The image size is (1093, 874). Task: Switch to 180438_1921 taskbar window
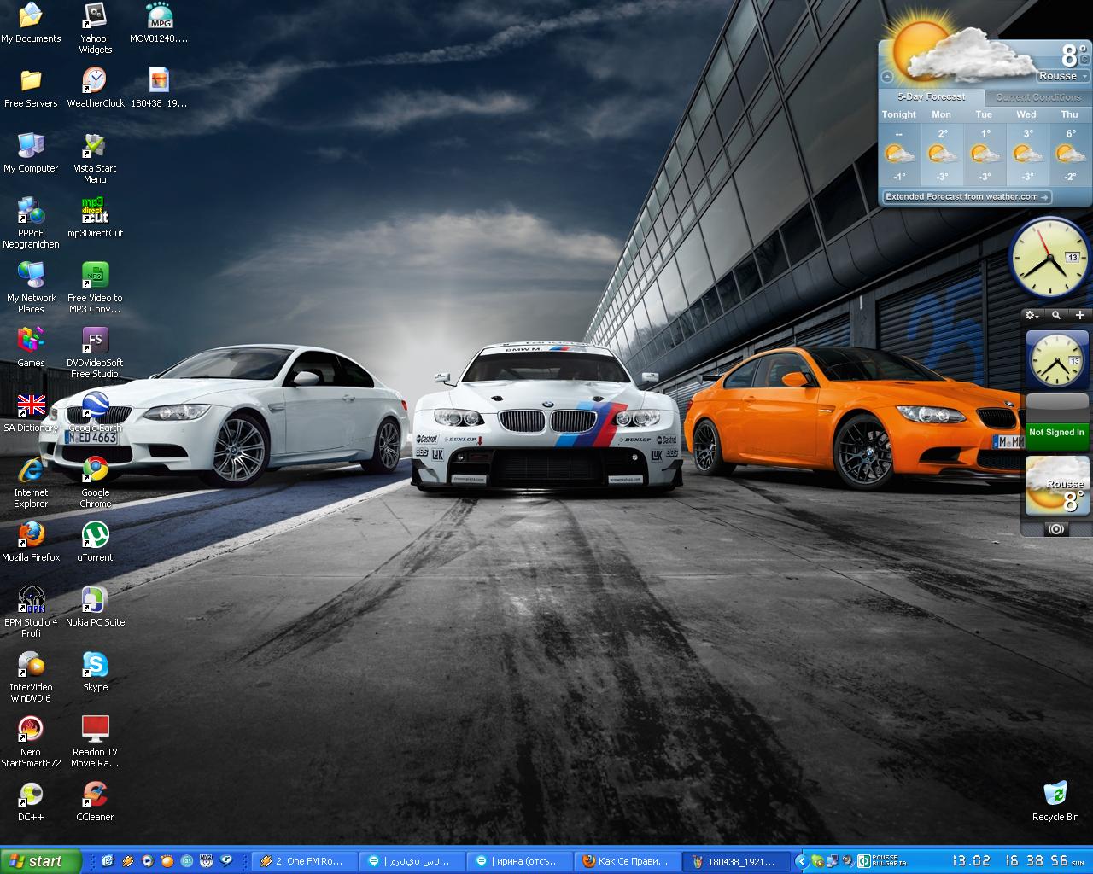(734, 861)
